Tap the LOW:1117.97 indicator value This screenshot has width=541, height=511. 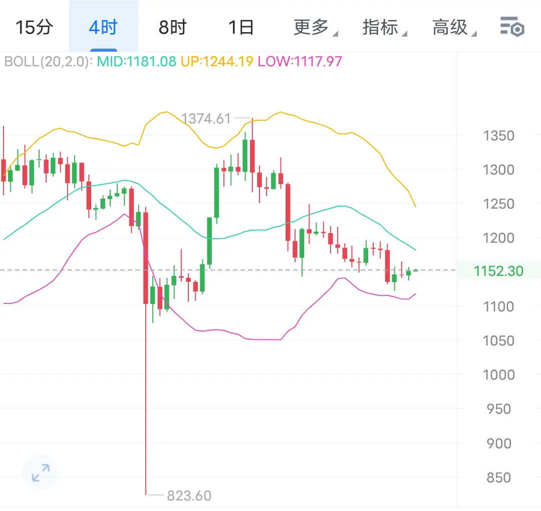click(300, 62)
